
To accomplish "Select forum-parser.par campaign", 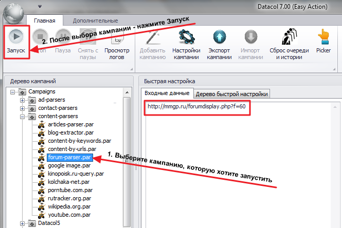I will (x=70, y=158).
